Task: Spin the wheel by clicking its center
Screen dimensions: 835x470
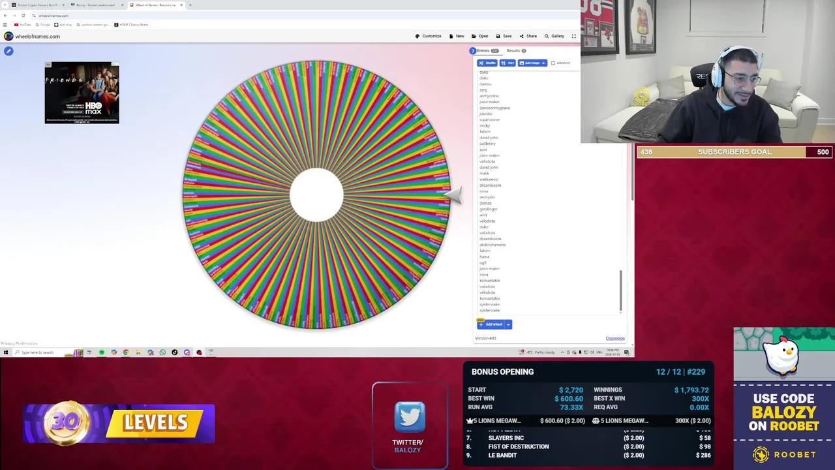Action: (x=316, y=195)
